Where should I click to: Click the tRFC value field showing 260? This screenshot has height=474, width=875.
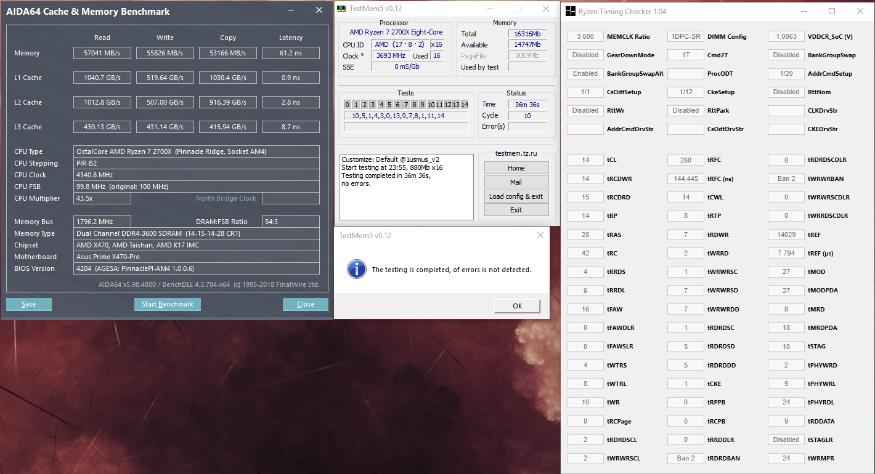pos(686,161)
